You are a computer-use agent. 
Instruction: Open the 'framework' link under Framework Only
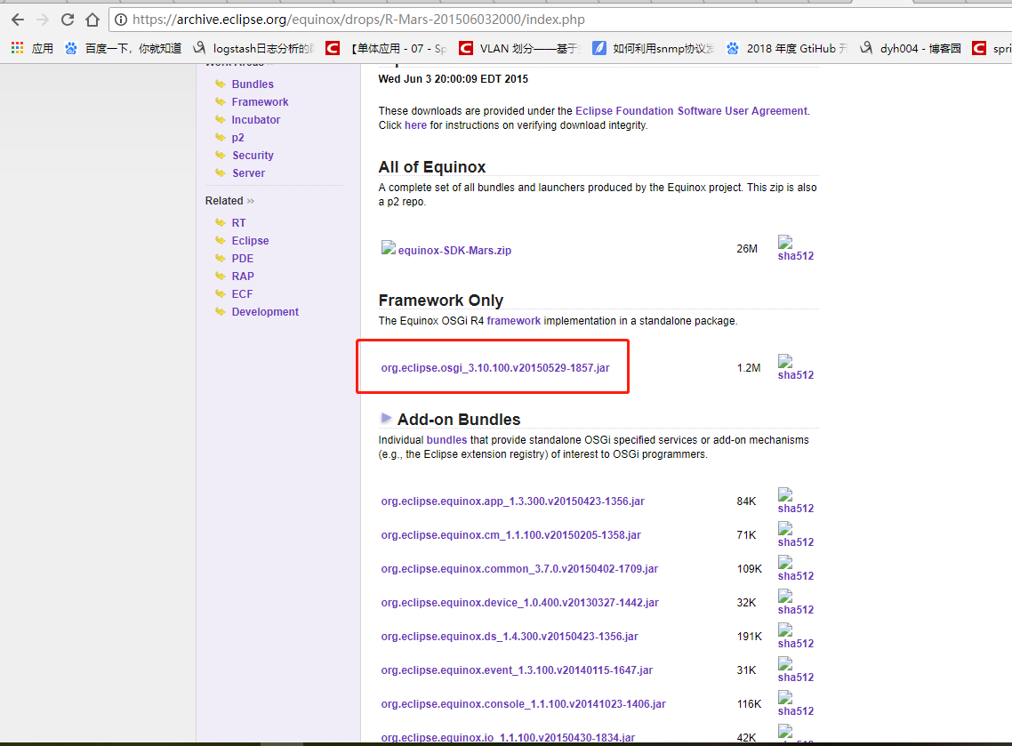tap(514, 321)
